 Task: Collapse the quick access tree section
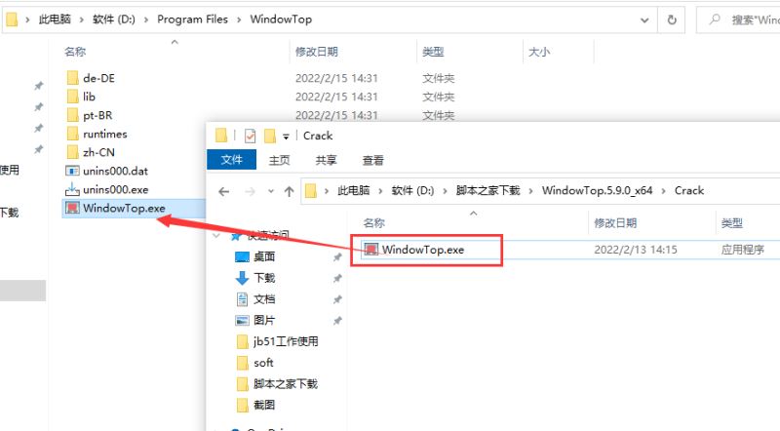coord(216,235)
